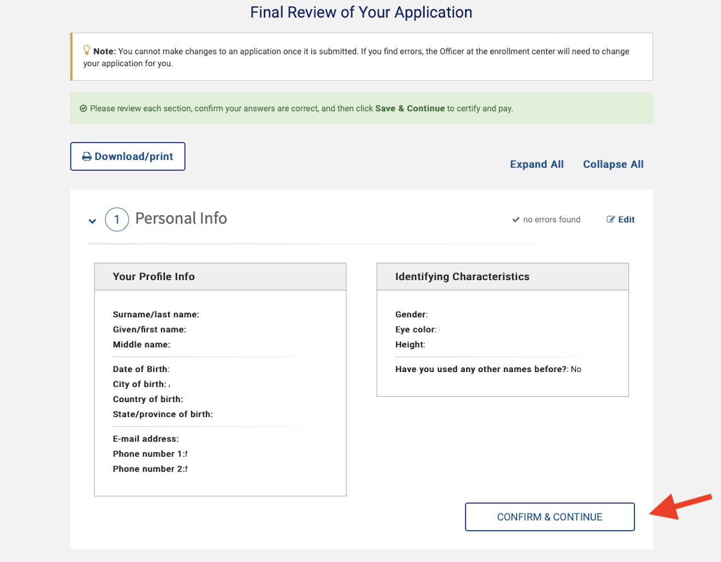Collapse the Personal Info section chevron
The image size is (721, 562).
pyautogui.click(x=92, y=221)
